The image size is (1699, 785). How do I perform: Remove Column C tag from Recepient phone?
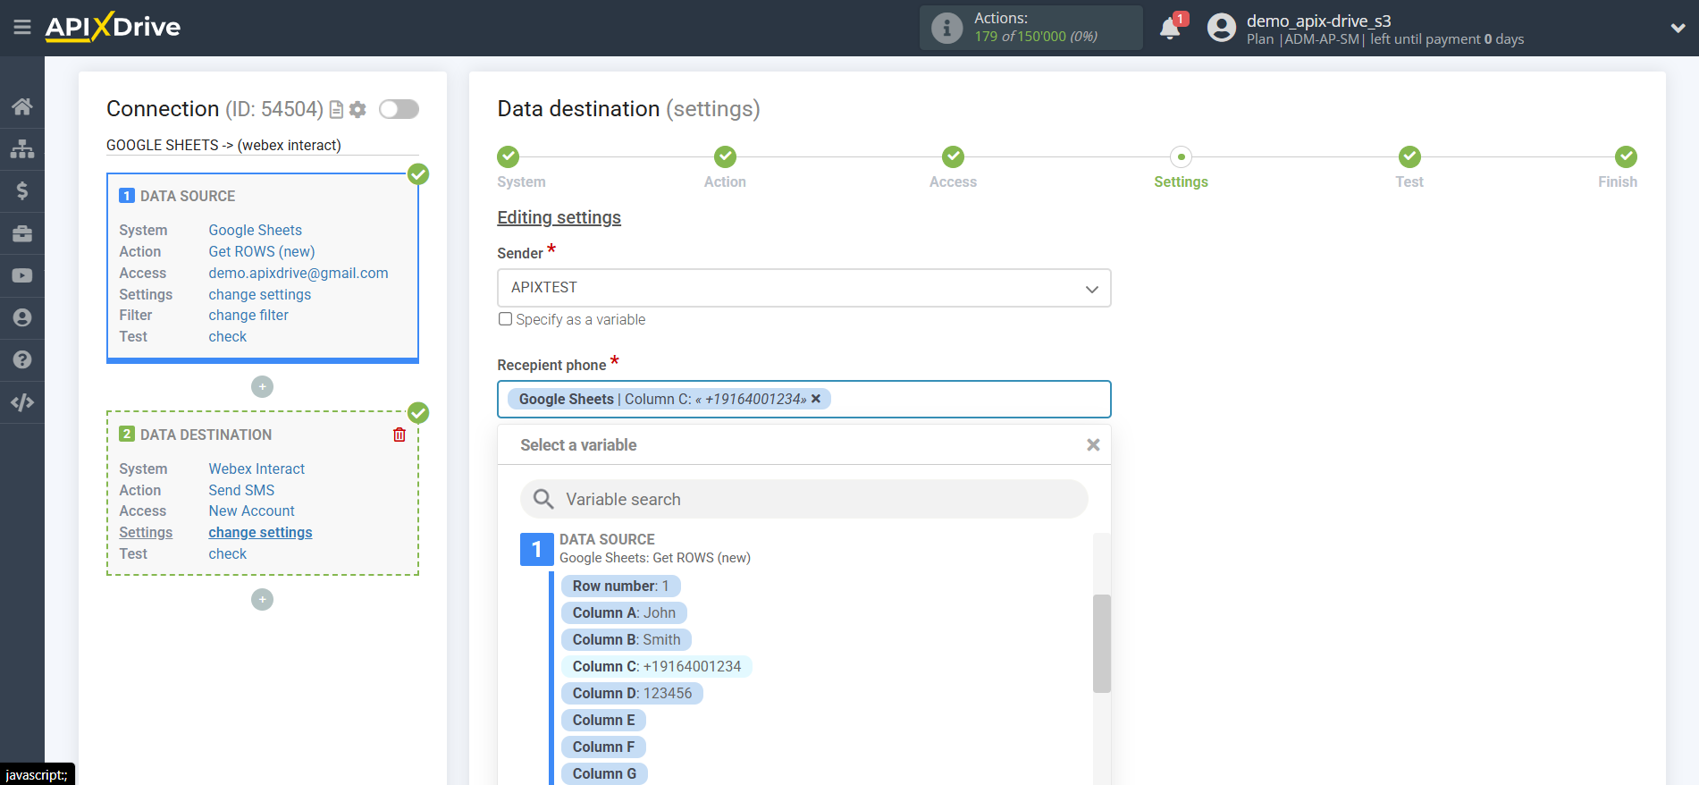click(815, 399)
